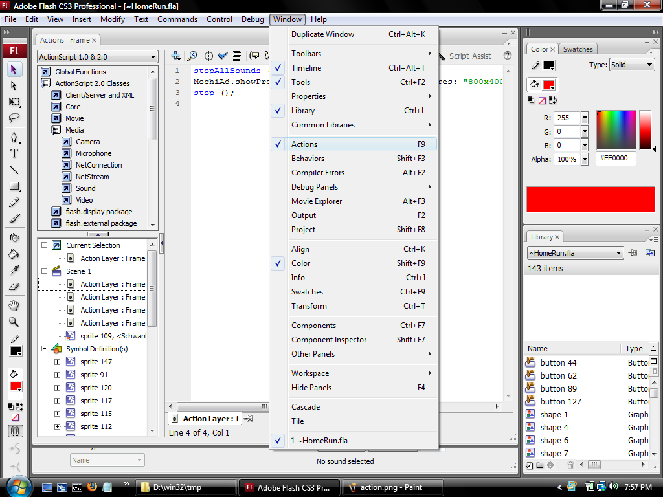Pick a color in the rainbow spectrum box
Viewport: 663px width, 497px height.
coord(616,130)
